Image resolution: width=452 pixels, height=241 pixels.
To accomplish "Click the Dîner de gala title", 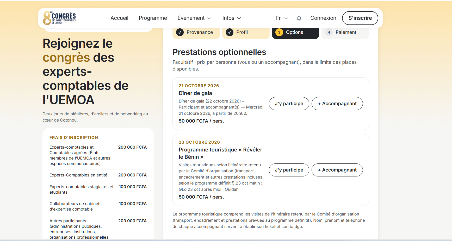I will tap(195, 93).
